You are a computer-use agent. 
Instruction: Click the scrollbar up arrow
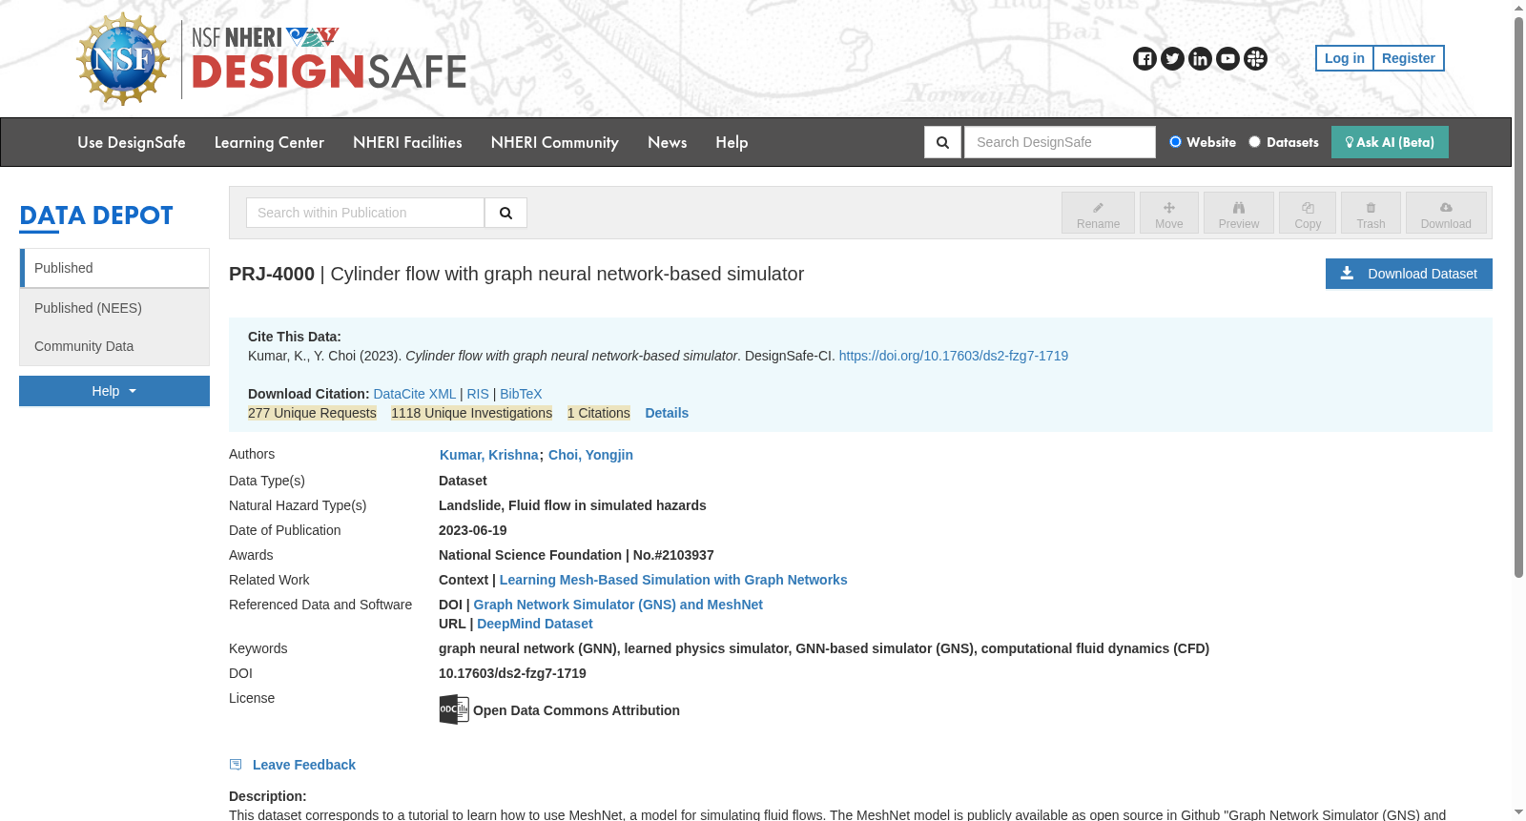[1519, 8]
